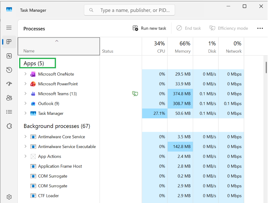Sort by the Disk column header
Screen dimensions: 268x203
(206, 47)
